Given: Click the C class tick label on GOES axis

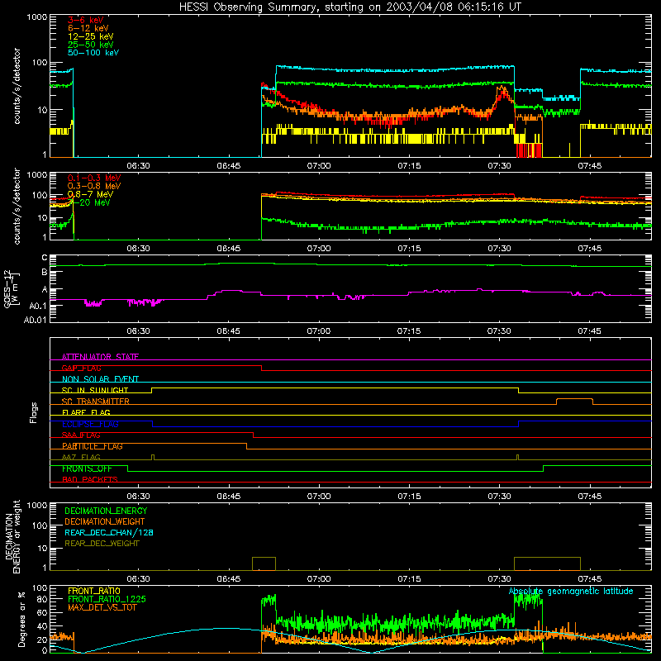Looking at the screenshot, I should 45,258.
